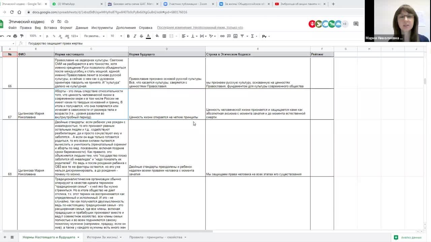
Task: Open the Вставка menu
Action: pyautogui.click(x=50, y=28)
